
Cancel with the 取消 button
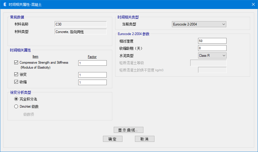click(145, 139)
